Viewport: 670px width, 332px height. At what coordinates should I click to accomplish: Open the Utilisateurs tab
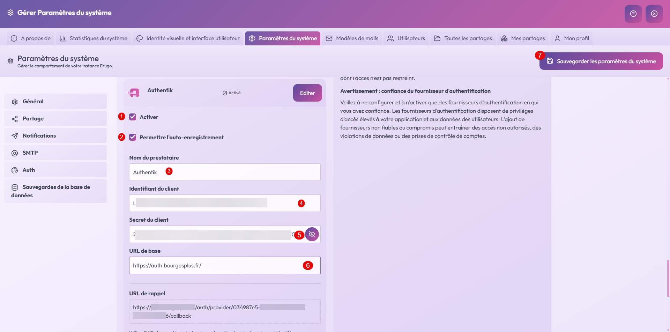(406, 38)
